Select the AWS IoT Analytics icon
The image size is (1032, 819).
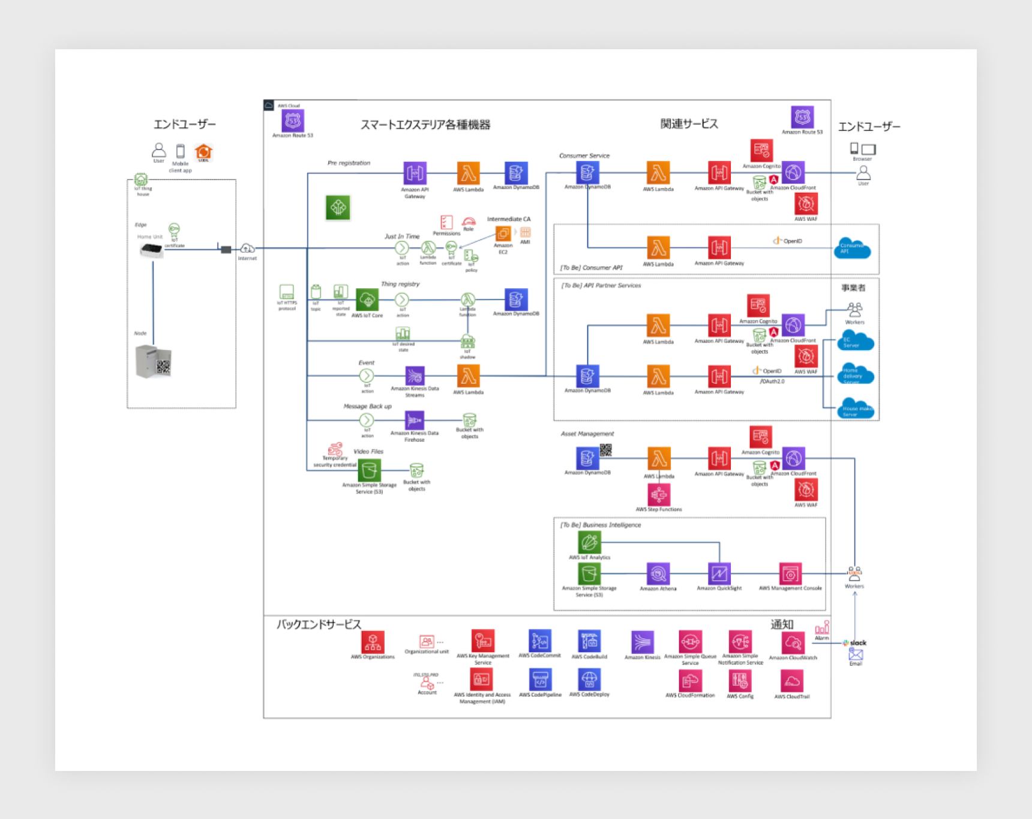click(x=589, y=542)
